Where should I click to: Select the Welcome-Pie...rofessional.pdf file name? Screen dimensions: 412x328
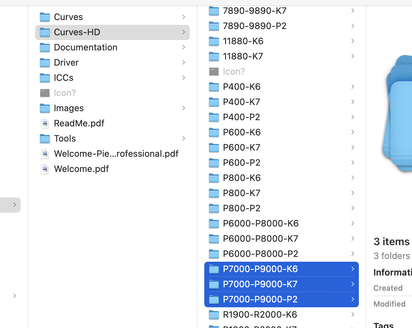point(116,154)
